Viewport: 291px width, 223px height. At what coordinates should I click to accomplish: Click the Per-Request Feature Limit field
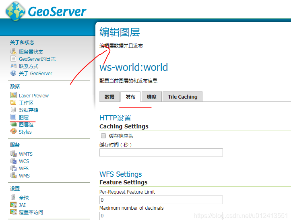161,200
